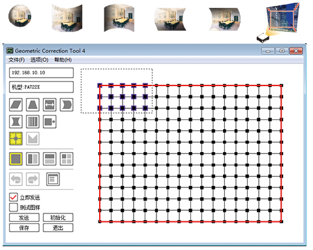This screenshot has width=313, height=250.
Task: Choose the horizontal stretch arrow icon
Action: [x=50, y=104]
